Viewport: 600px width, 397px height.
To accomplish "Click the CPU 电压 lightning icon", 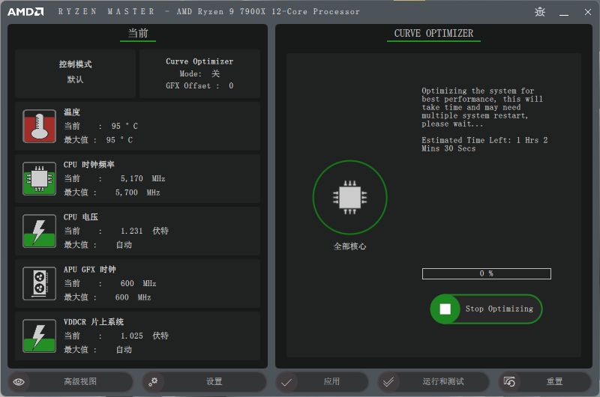I will pyautogui.click(x=39, y=231).
